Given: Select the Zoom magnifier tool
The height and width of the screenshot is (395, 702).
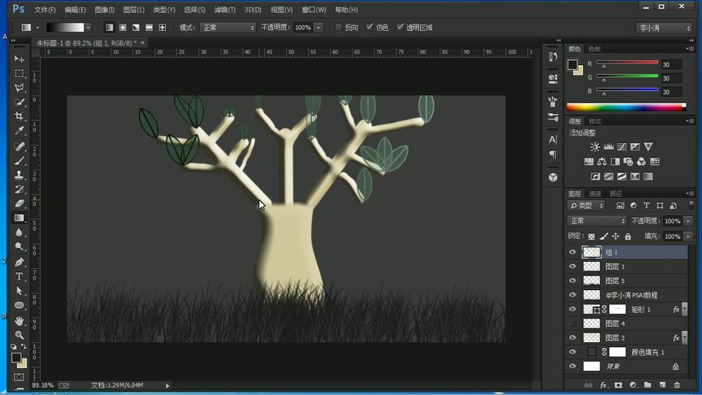Looking at the screenshot, I should [19, 335].
